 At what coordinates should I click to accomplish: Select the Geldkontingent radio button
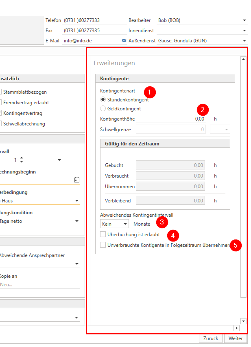tap(103, 109)
